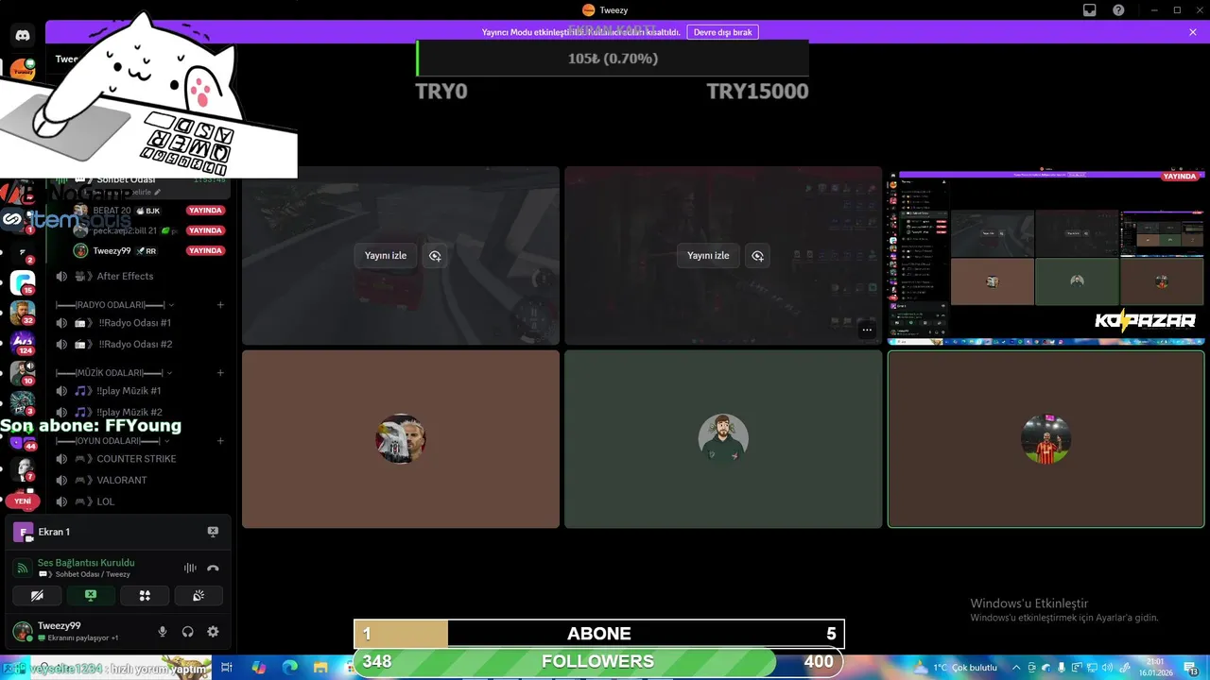Disconnect from voice with the hang-up icon
The height and width of the screenshot is (680, 1210).
tap(213, 568)
